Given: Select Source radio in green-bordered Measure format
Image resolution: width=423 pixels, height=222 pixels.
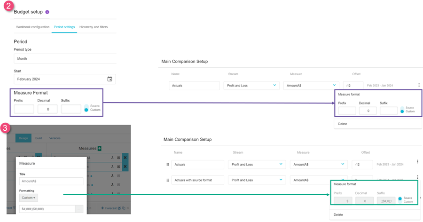Looking at the screenshot, I should pyautogui.click(x=400, y=198).
